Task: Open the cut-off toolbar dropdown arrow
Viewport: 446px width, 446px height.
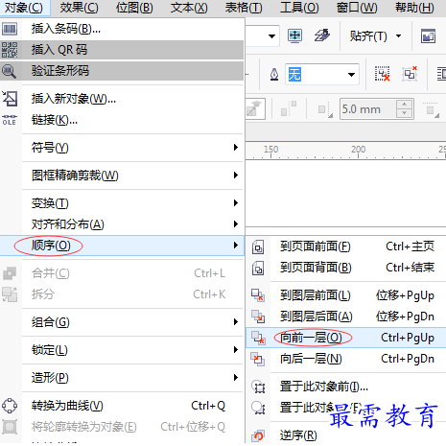Action: [271, 36]
